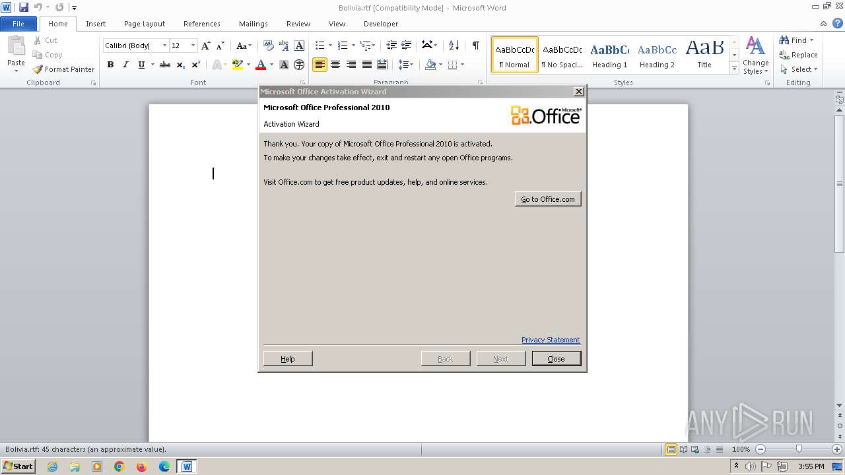Screen dimensions: 845x475
Task: Expand the Styles gallery More arrow
Action: coord(734,69)
